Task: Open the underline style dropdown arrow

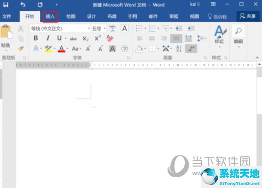Action: click(x=65, y=38)
